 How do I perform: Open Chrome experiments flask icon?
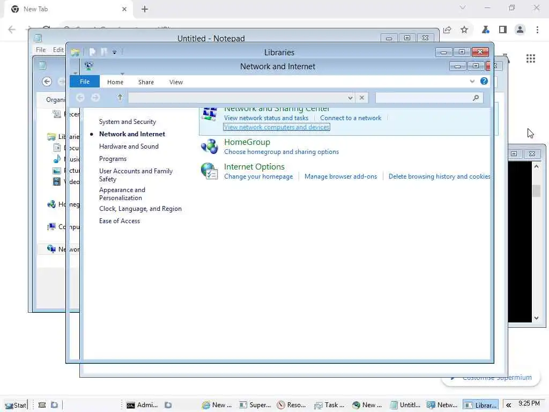click(x=485, y=30)
